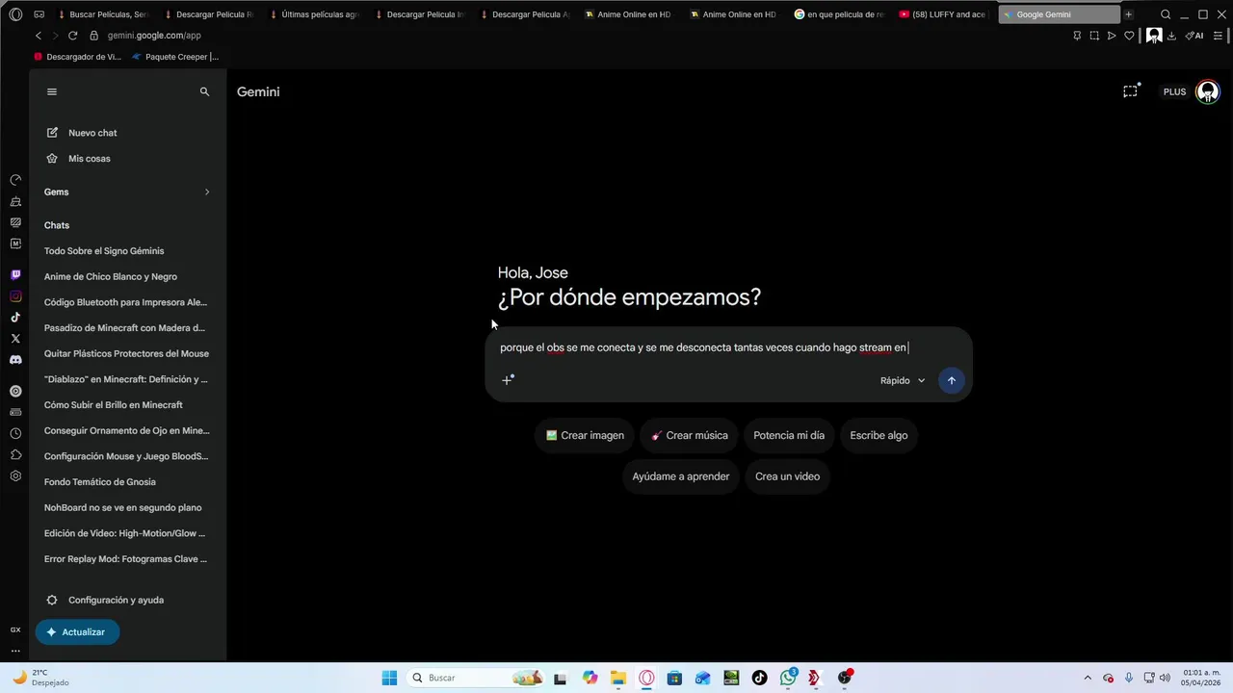Open the plus attachment menu in prompt box

pyautogui.click(x=508, y=380)
